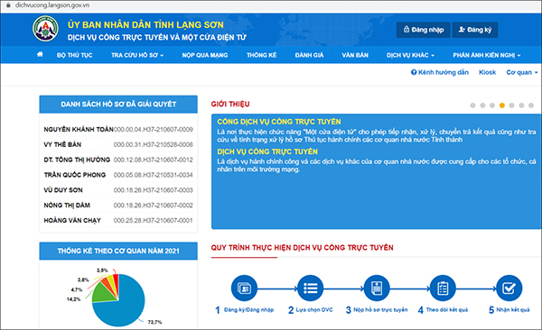Select the last carousel indicator dot
The image size is (542, 330).
531,105
